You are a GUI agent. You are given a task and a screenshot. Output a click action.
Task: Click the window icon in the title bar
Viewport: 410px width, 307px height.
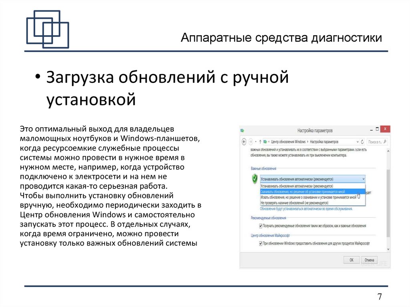click(242, 130)
